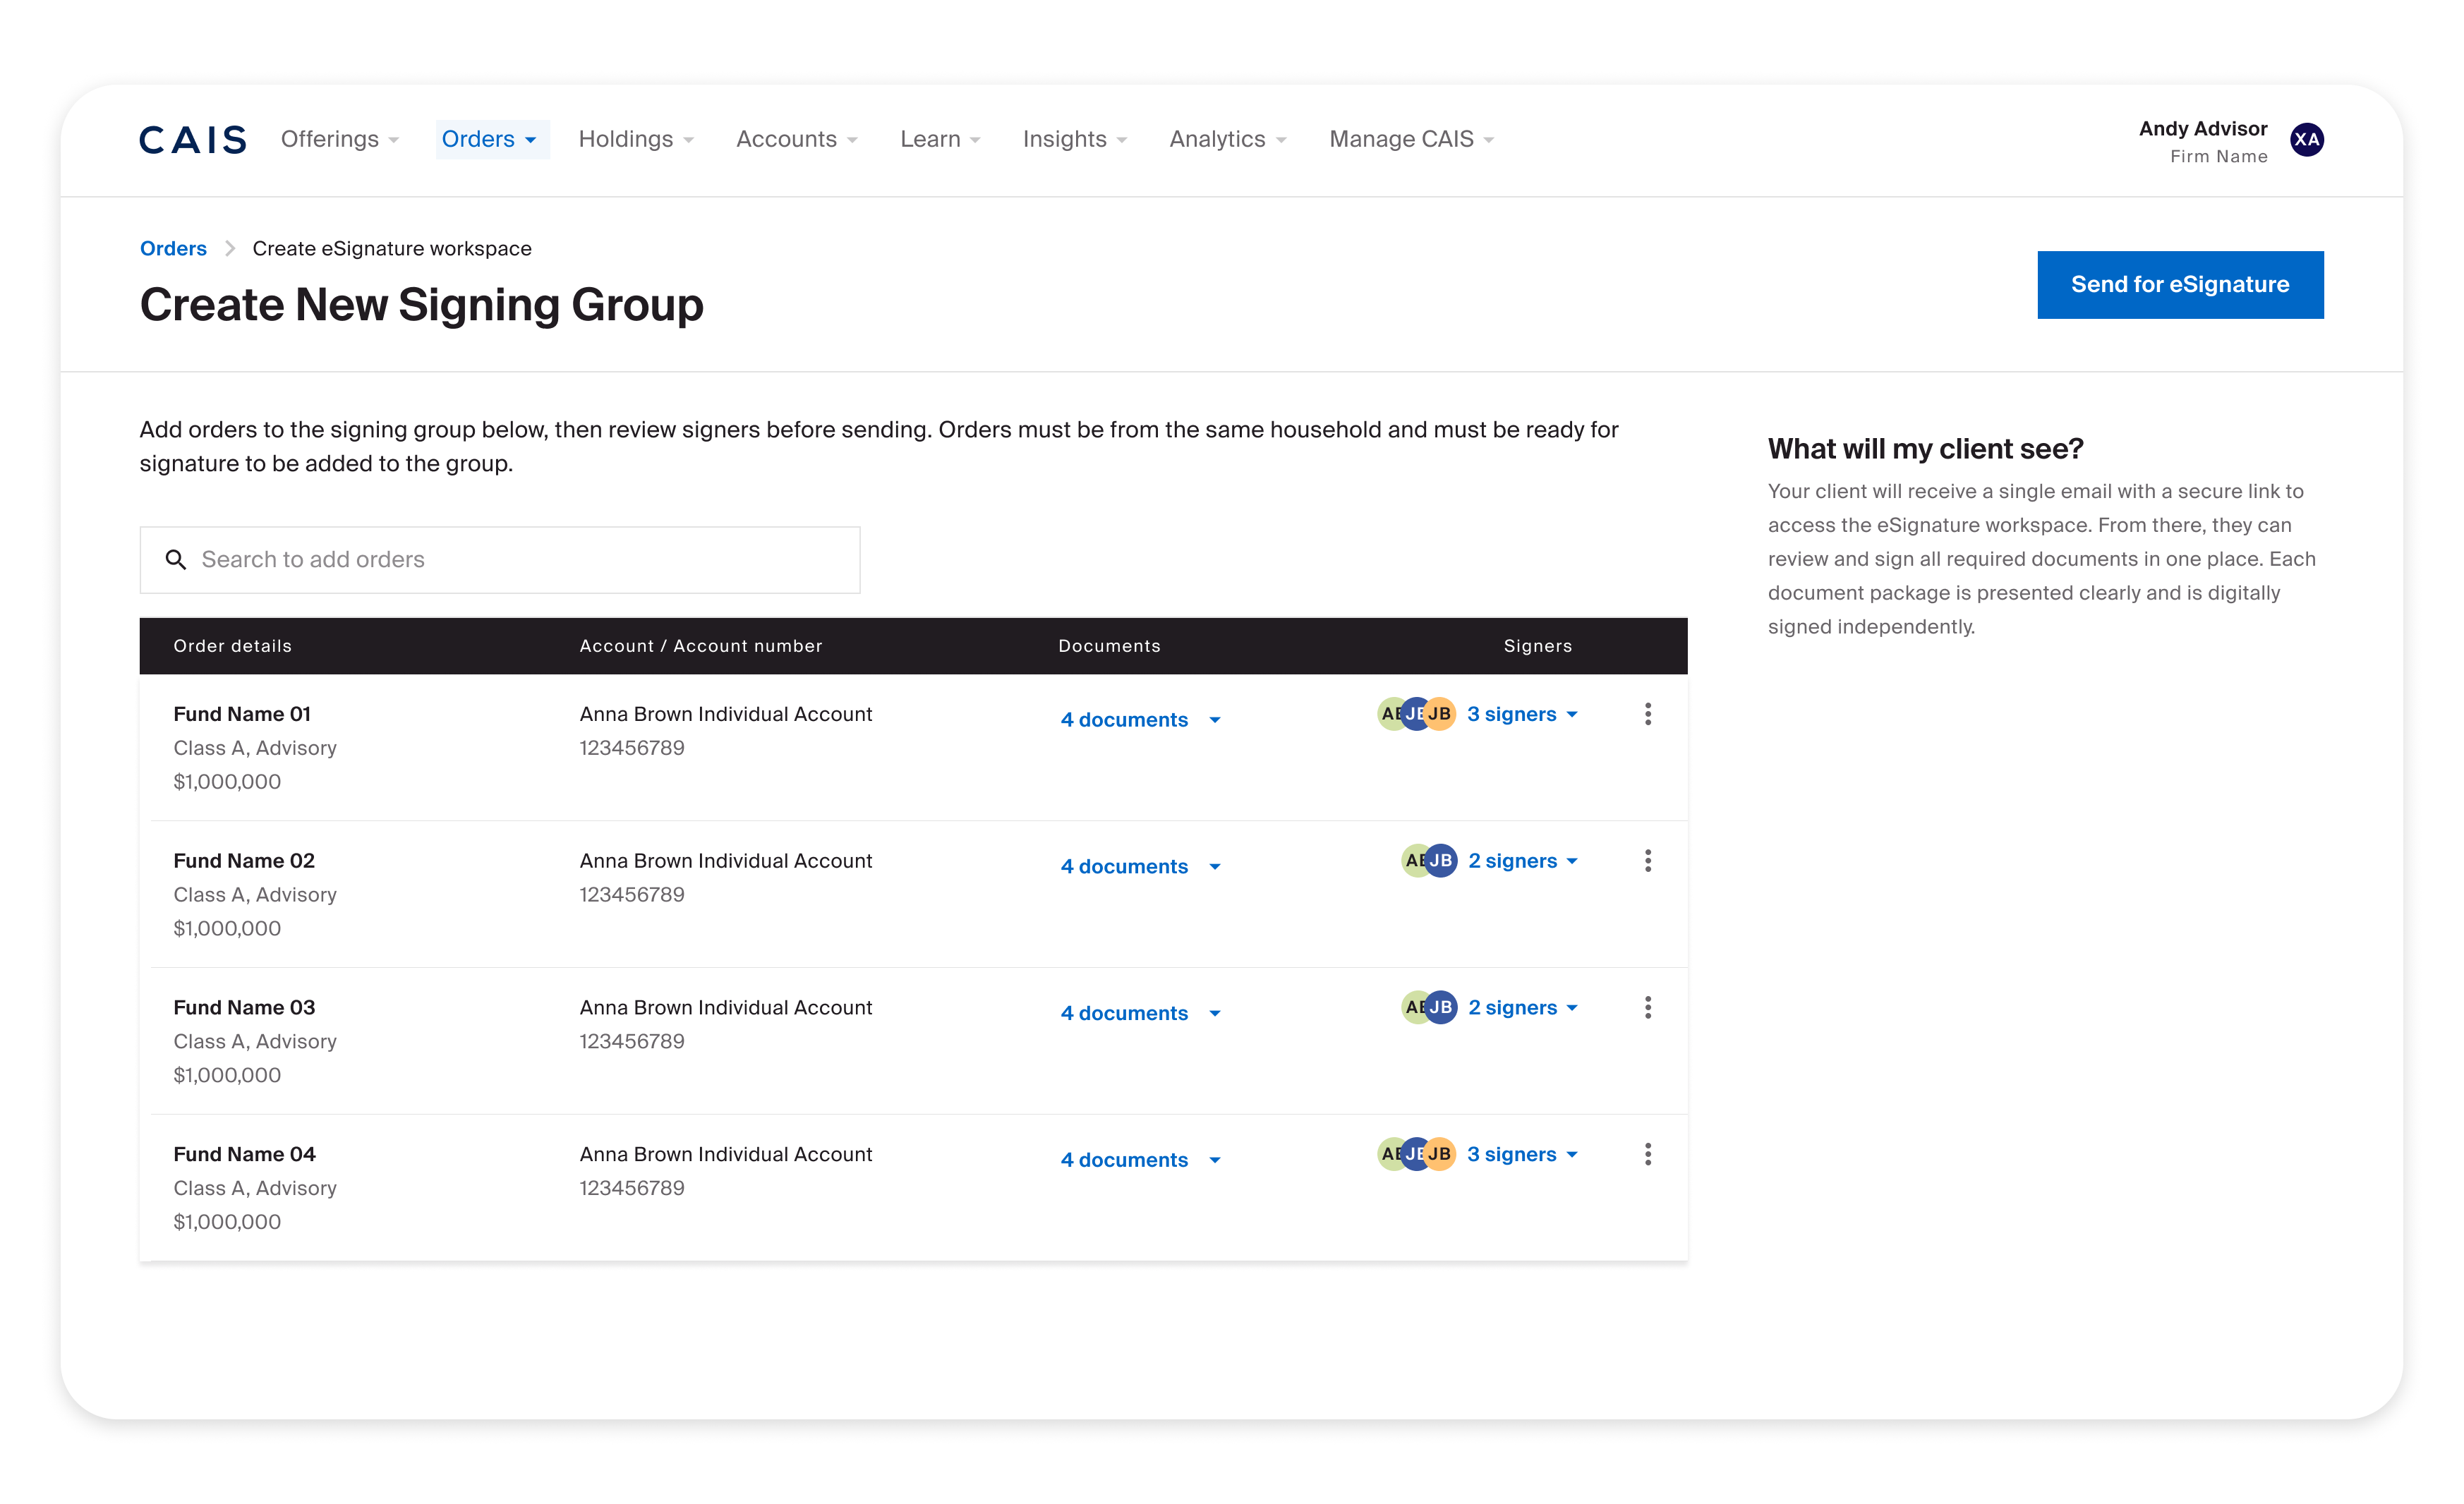Expand 4 documents for Fund Name 02
The height and width of the screenshot is (1504, 2464).
coord(1140,867)
